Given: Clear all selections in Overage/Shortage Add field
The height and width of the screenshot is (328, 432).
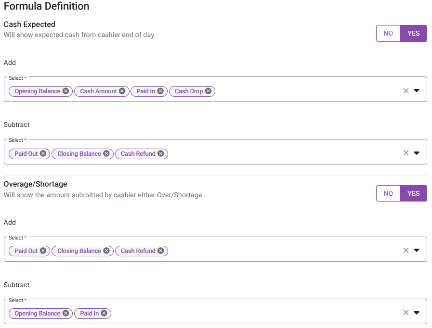Looking at the screenshot, I should (406, 250).
